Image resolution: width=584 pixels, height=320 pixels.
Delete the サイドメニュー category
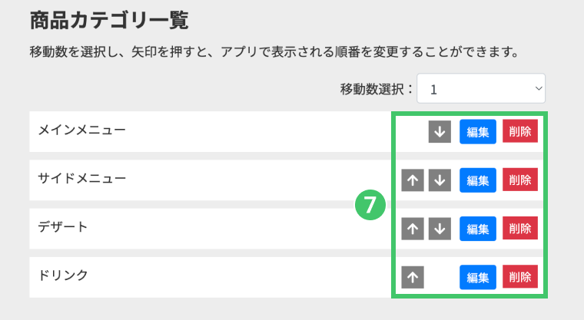[520, 180]
